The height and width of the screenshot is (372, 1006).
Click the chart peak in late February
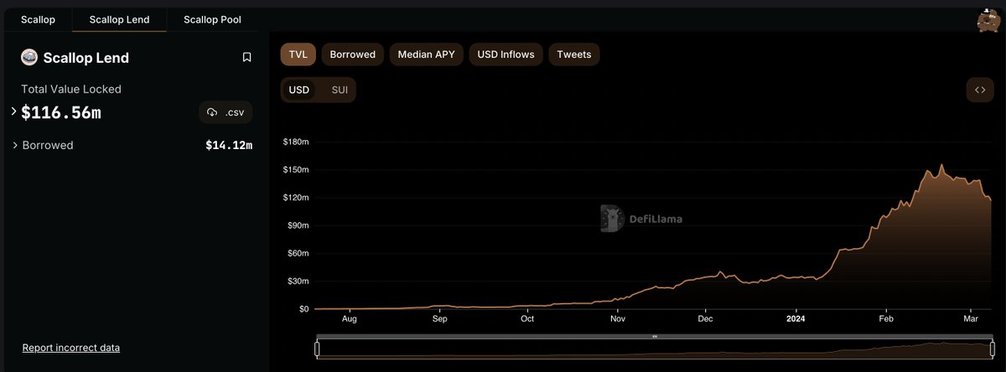coord(942,165)
